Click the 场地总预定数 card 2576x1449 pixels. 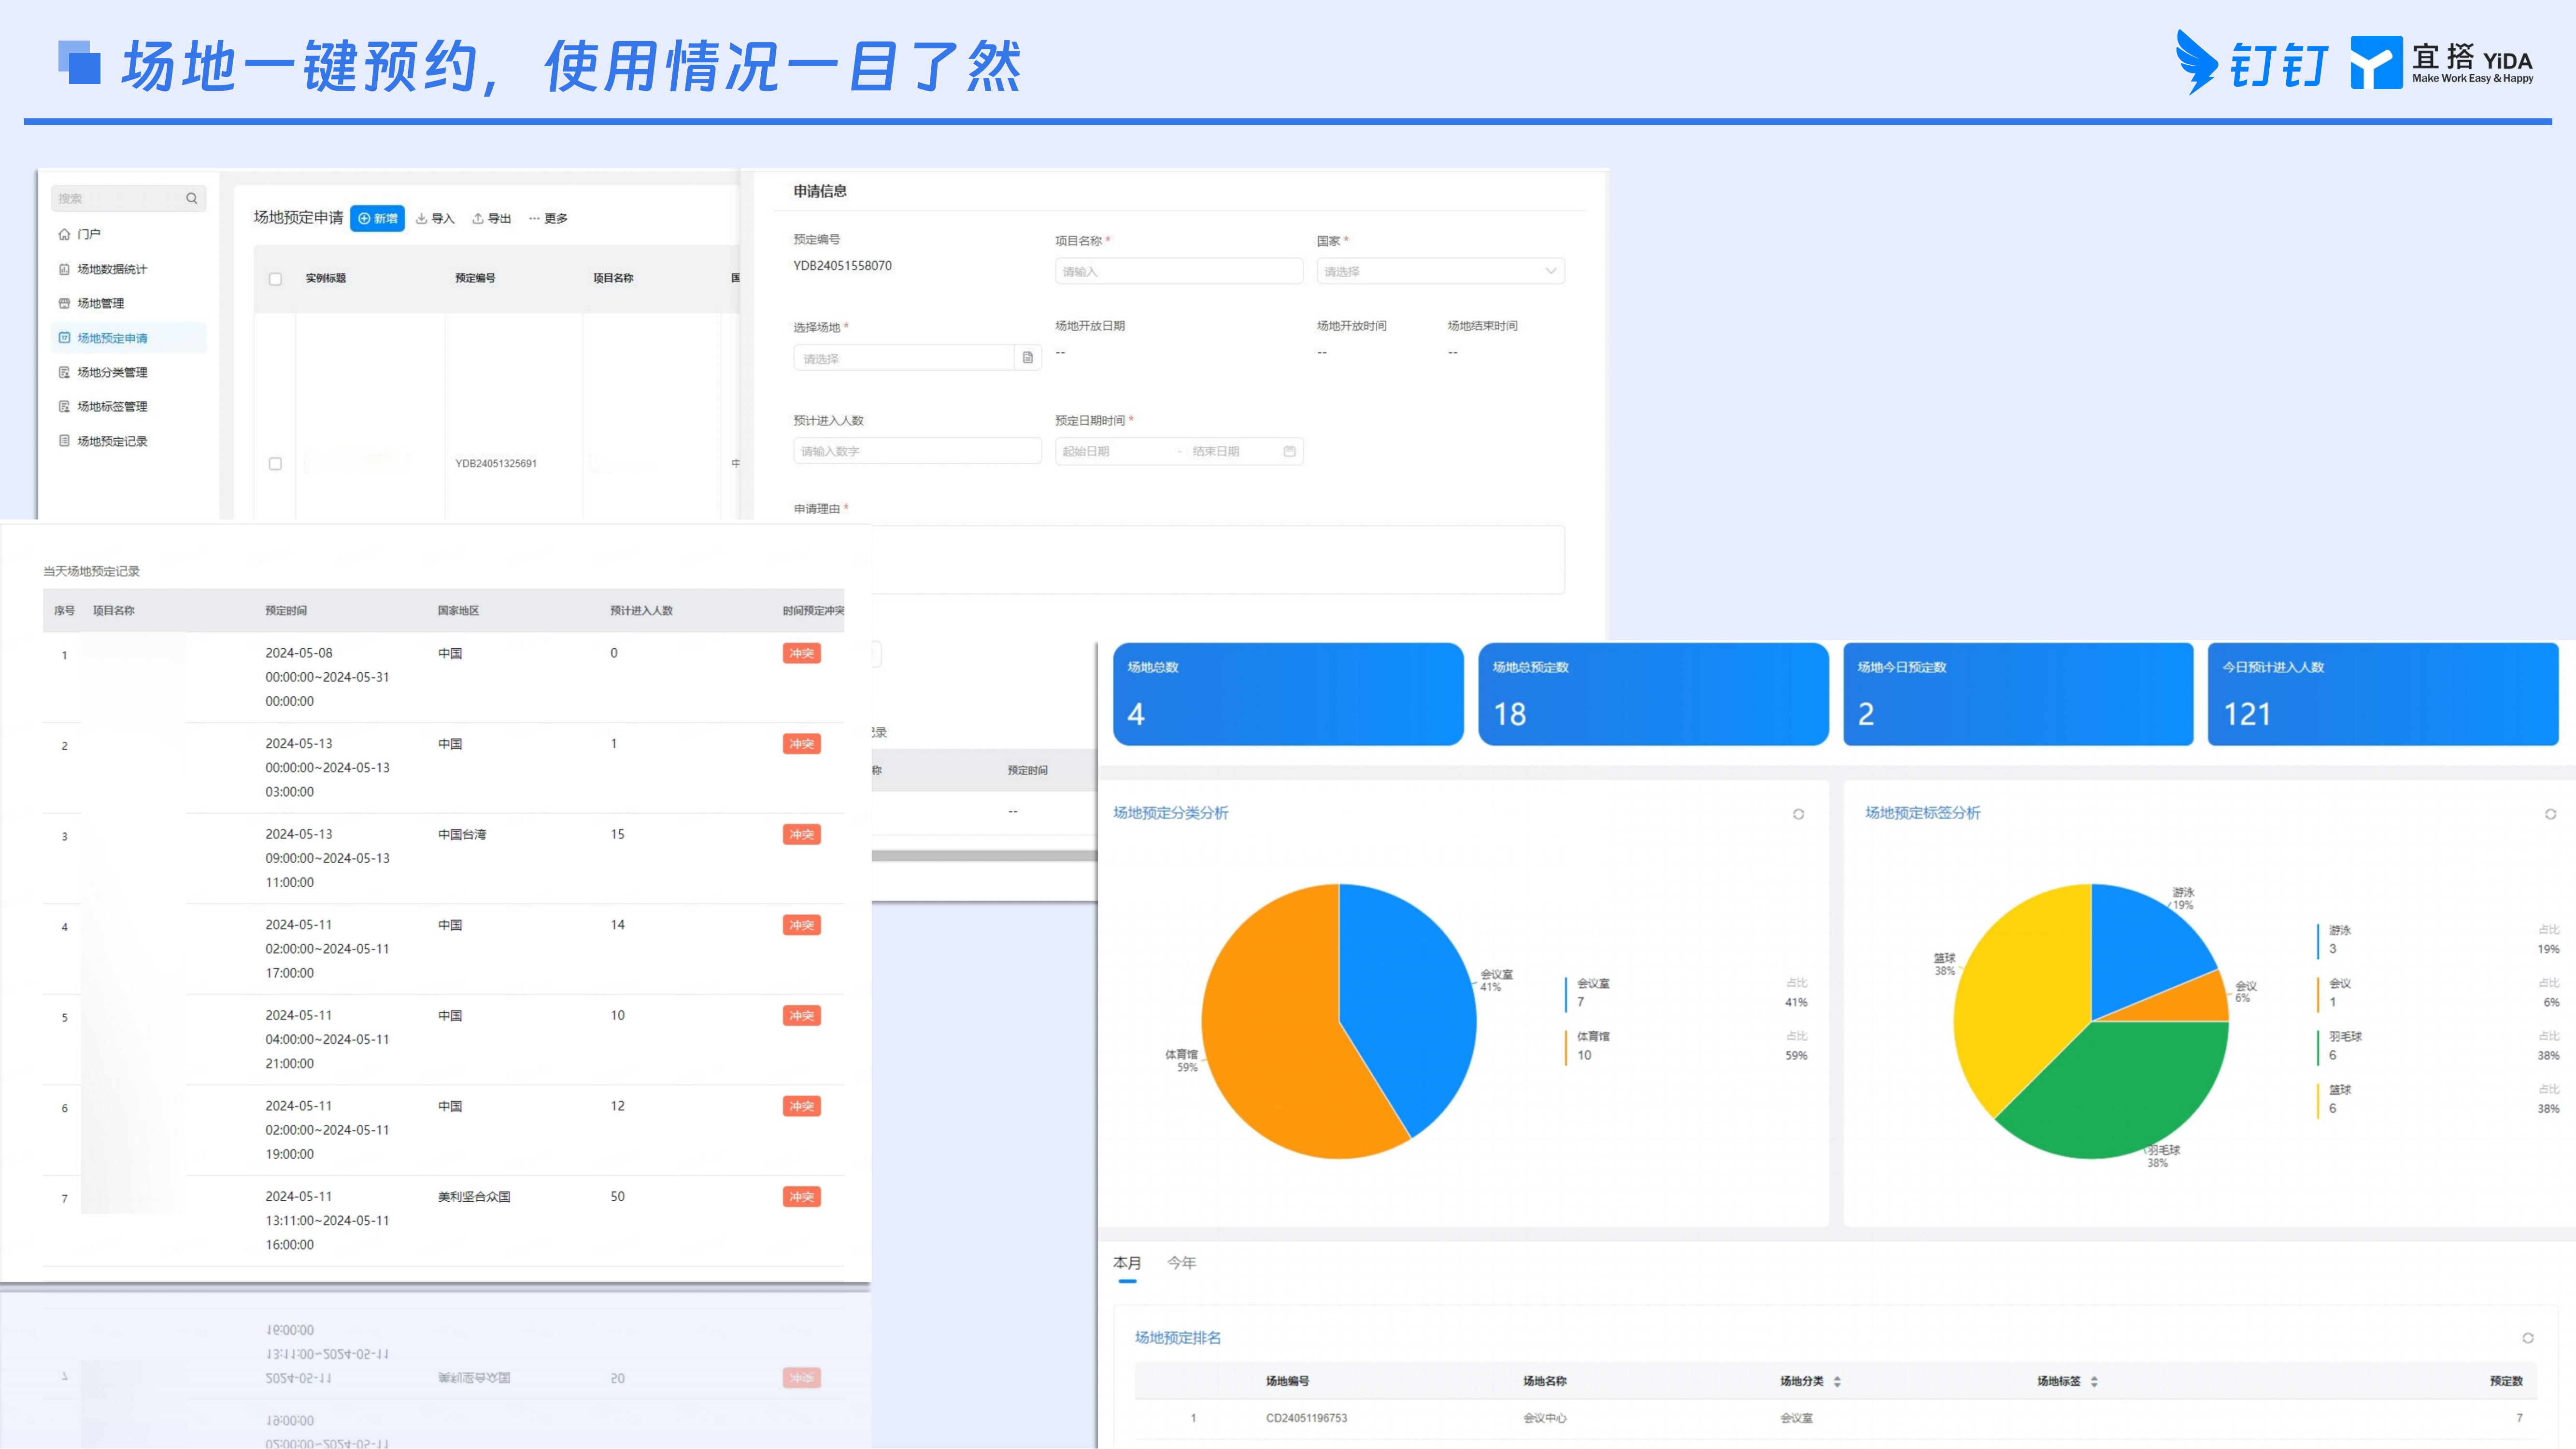point(1653,694)
